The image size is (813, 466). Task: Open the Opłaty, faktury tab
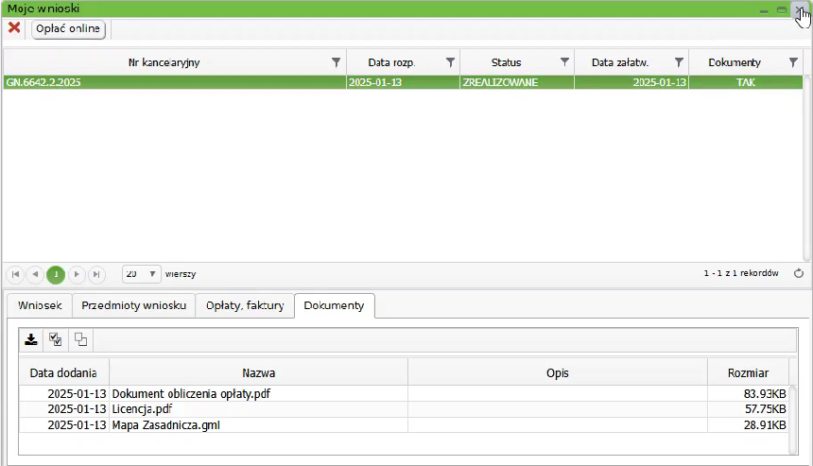point(245,306)
